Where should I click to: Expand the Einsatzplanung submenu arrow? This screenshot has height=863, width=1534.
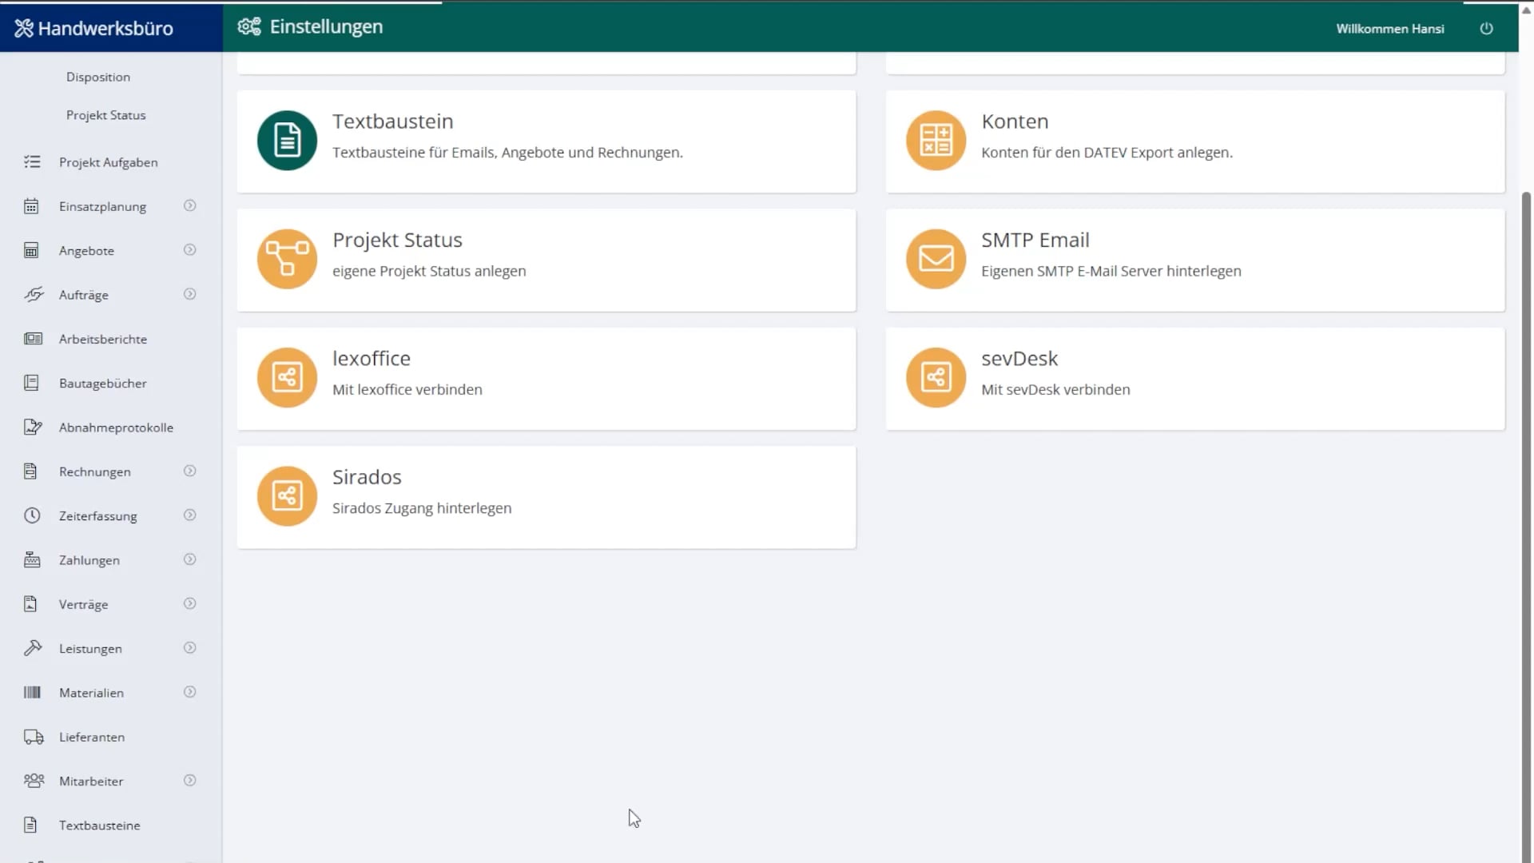[189, 206]
